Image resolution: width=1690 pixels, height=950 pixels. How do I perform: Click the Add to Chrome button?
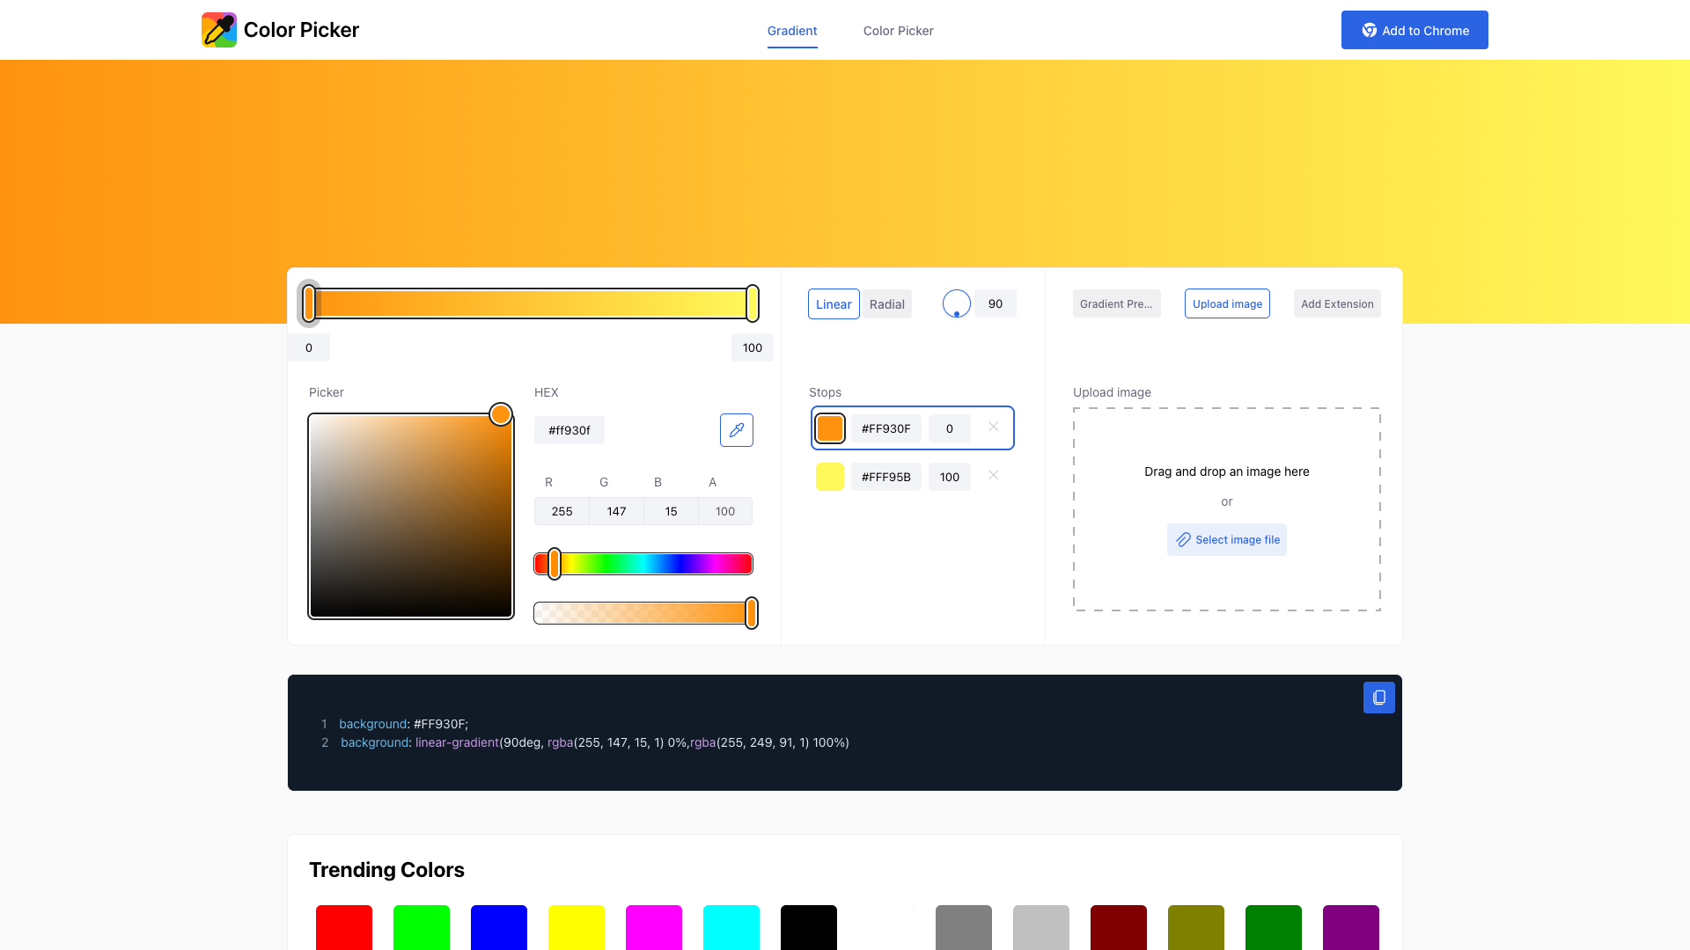point(1414,29)
